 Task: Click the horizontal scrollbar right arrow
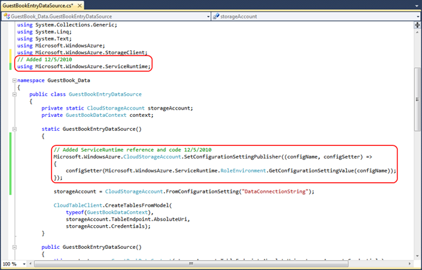pyautogui.click(x=409, y=263)
